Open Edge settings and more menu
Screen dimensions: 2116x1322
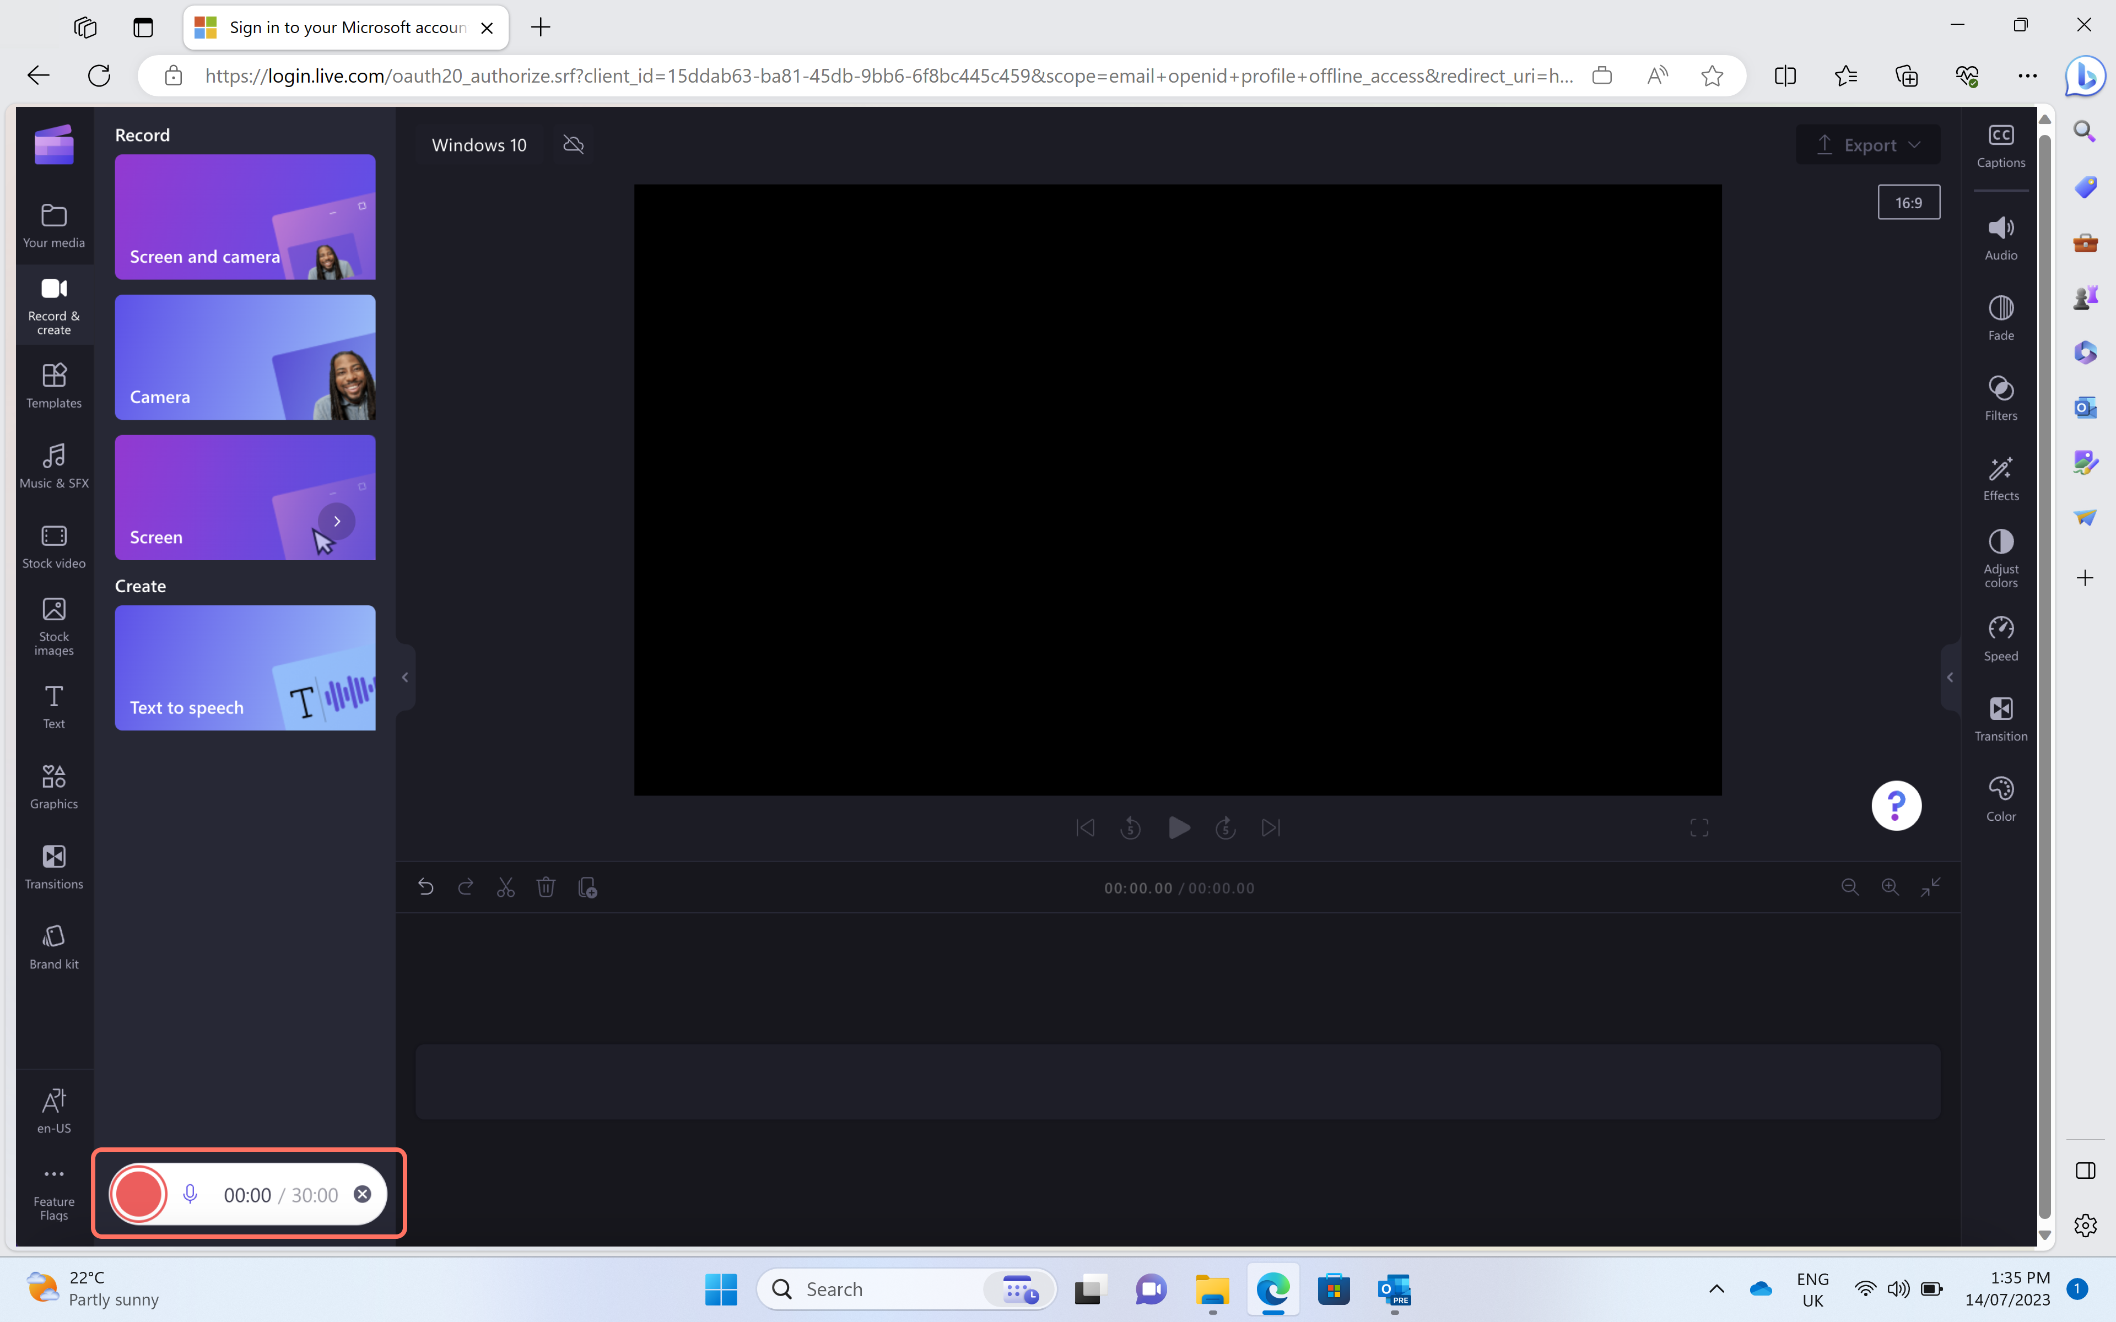tap(2028, 75)
